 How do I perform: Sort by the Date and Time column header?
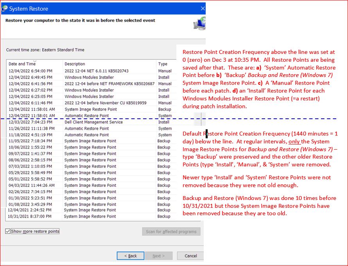[x=22, y=64]
